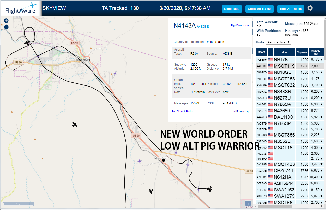Click the Wickenburg map label
The width and height of the screenshot is (326, 210).
pos(83,60)
